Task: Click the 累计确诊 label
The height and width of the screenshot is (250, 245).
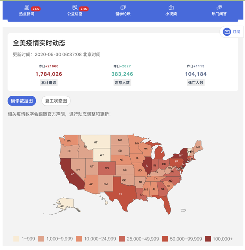Action: (x=49, y=82)
